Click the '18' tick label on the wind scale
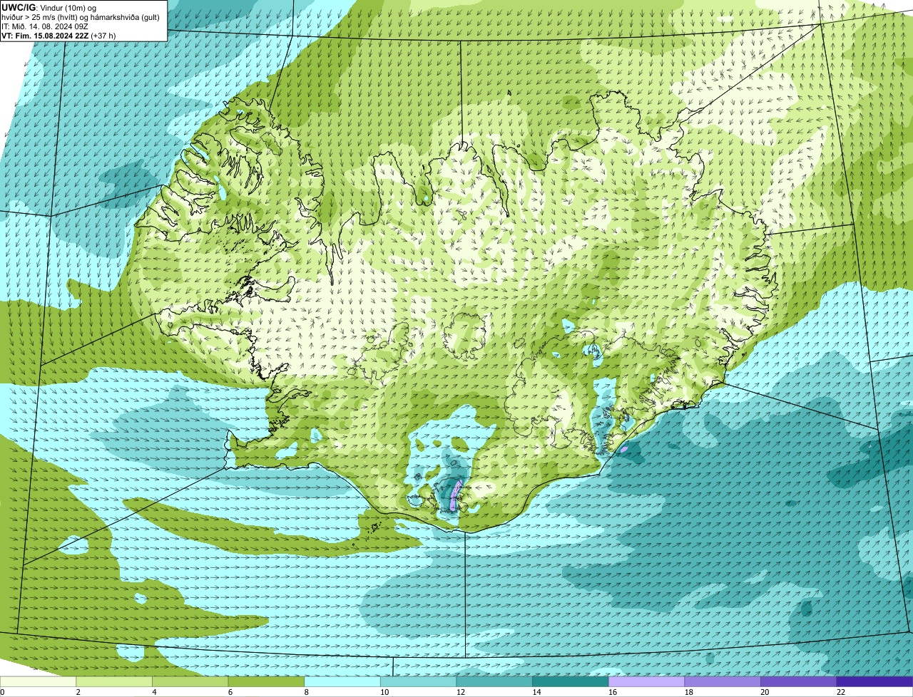Viewport: 913px width, 697px height. (689, 692)
